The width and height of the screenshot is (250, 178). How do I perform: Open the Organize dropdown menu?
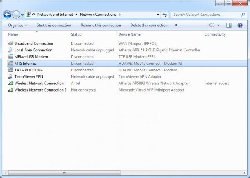click(17, 25)
